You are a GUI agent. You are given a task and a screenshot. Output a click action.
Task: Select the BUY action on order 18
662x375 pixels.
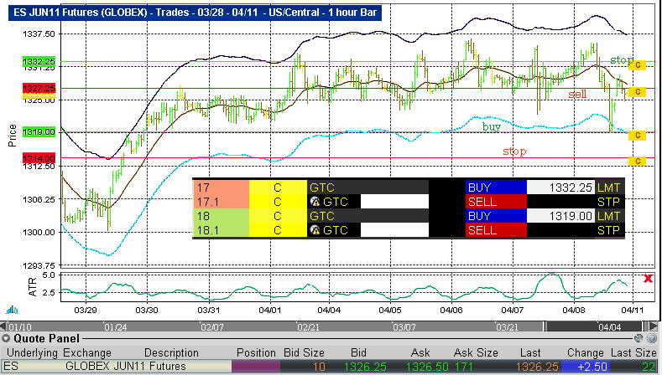coord(496,216)
